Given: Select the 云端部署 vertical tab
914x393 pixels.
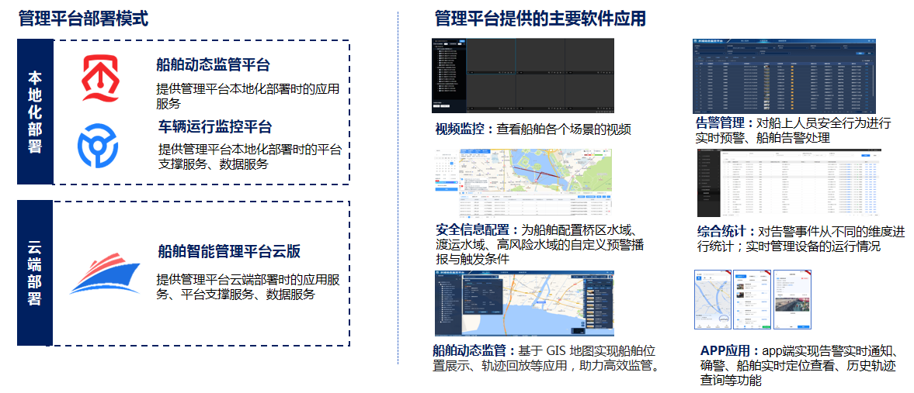Looking at the screenshot, I should (x=35, y=273).
